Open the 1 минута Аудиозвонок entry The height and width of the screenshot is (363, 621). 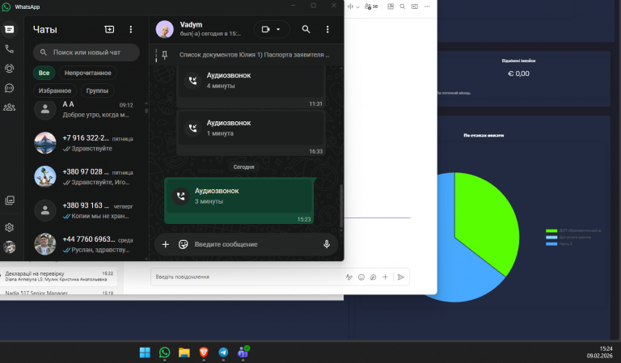[x=251, y=128]
